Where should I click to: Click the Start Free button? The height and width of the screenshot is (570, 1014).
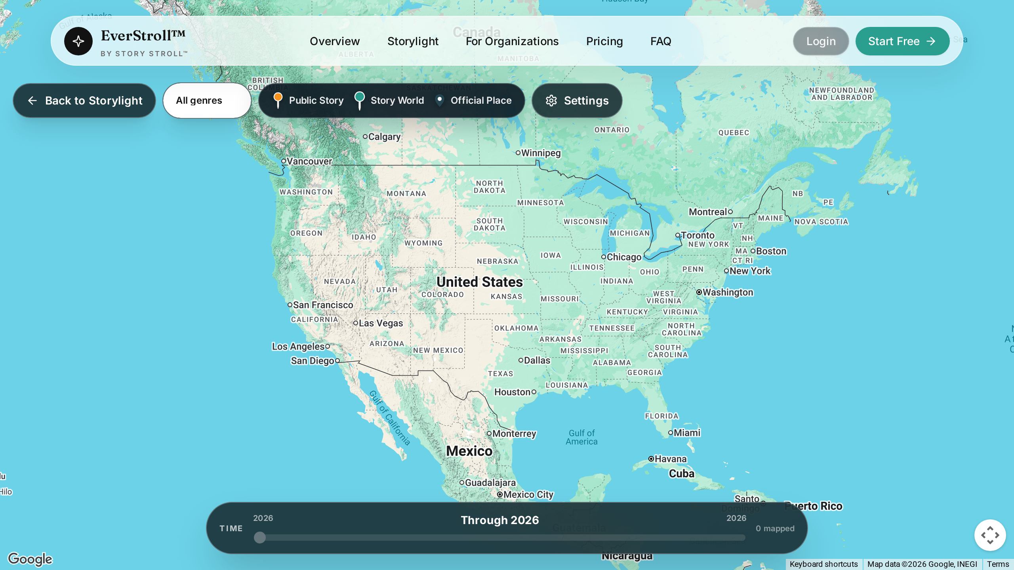902,41
